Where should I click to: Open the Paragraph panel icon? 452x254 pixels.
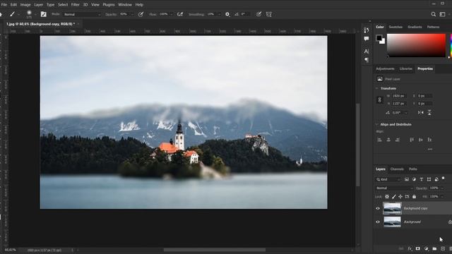(367, 60)
